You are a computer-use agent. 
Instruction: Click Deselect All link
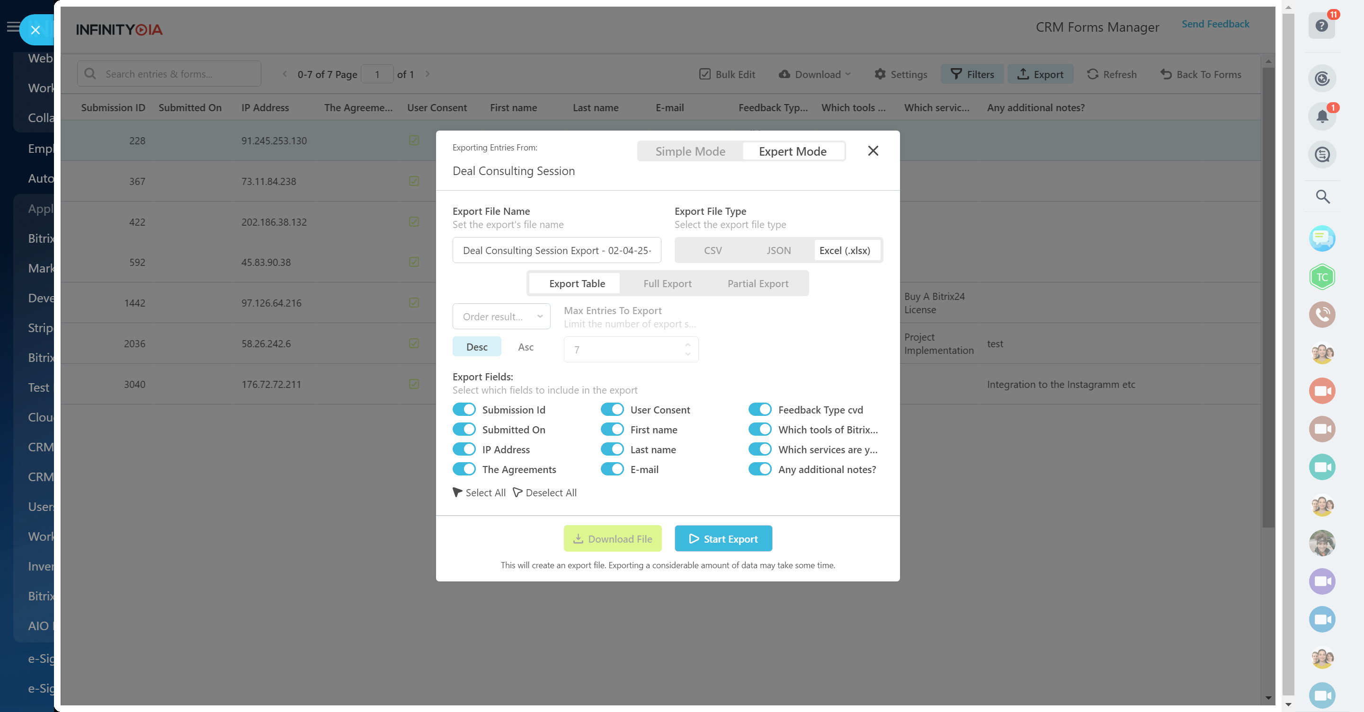pyautogui.click(x=545, y=492)
